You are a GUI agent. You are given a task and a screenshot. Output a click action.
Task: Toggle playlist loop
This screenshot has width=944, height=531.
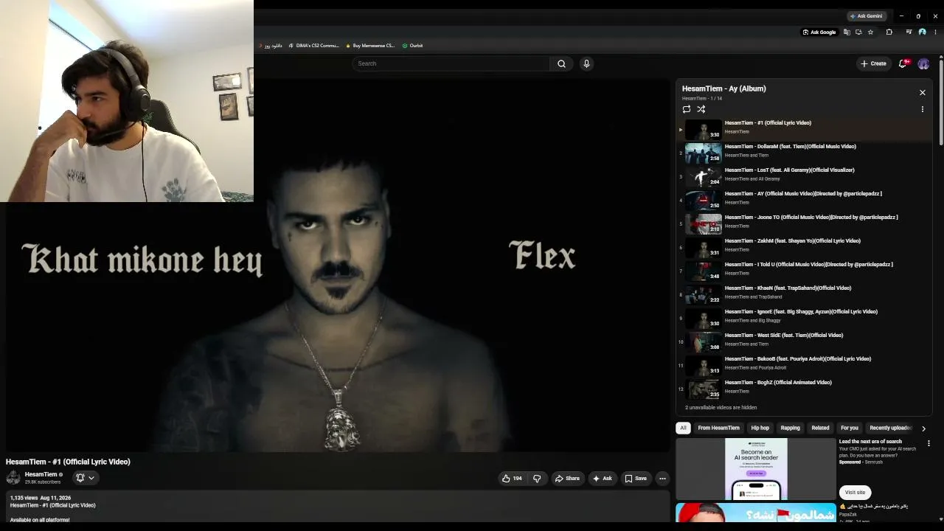[x=687, y=109]
